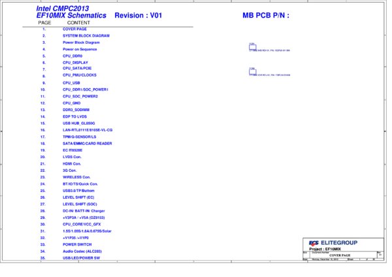
Task: Click the "1.5S/1.05S/1.8A/0.675S/Solar" entry
Action: tap(87, 231)
